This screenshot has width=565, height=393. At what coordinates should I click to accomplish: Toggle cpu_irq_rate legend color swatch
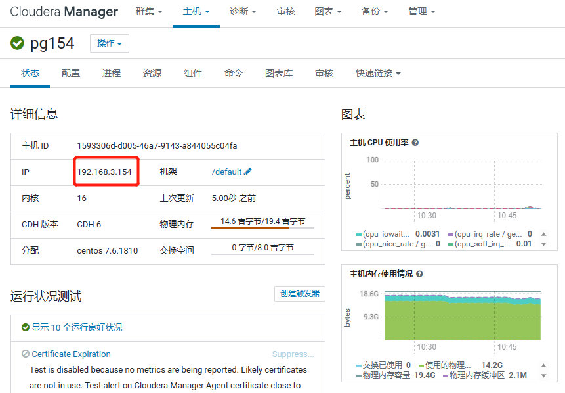click(451, 235)
